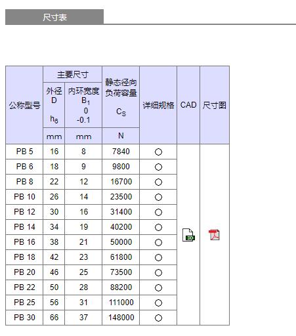Click detailed spec circle in PB 25 row
Image resolution: width=296 pixels, height=336 pixels.
click(x=158, y=303)
